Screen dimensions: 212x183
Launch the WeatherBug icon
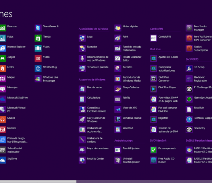[x=38, y=69]
